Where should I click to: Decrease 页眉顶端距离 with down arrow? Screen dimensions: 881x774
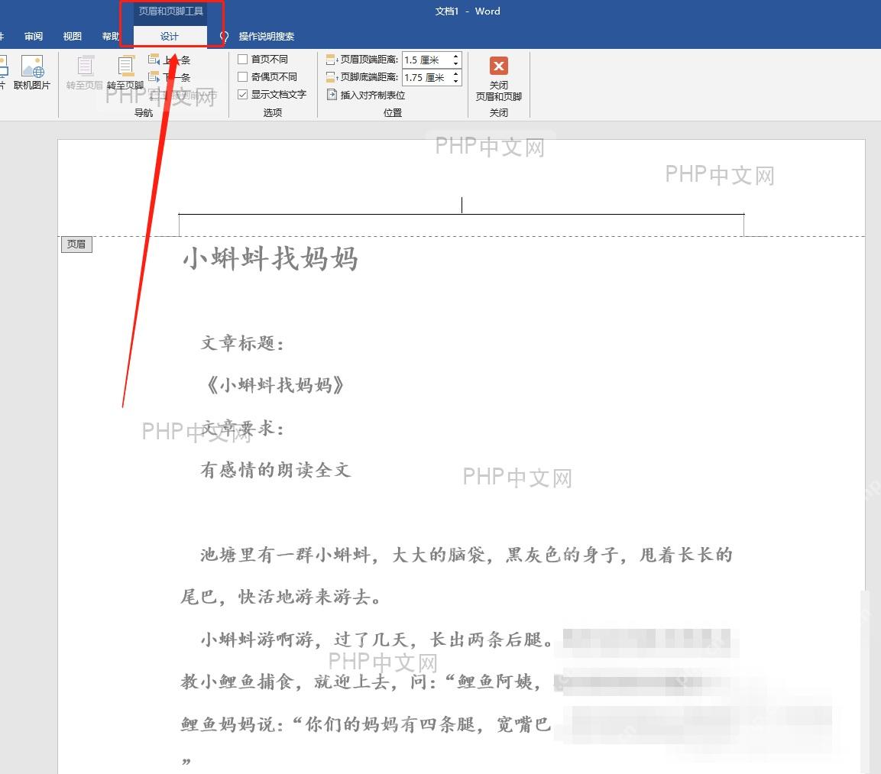(x=455, y=63)
